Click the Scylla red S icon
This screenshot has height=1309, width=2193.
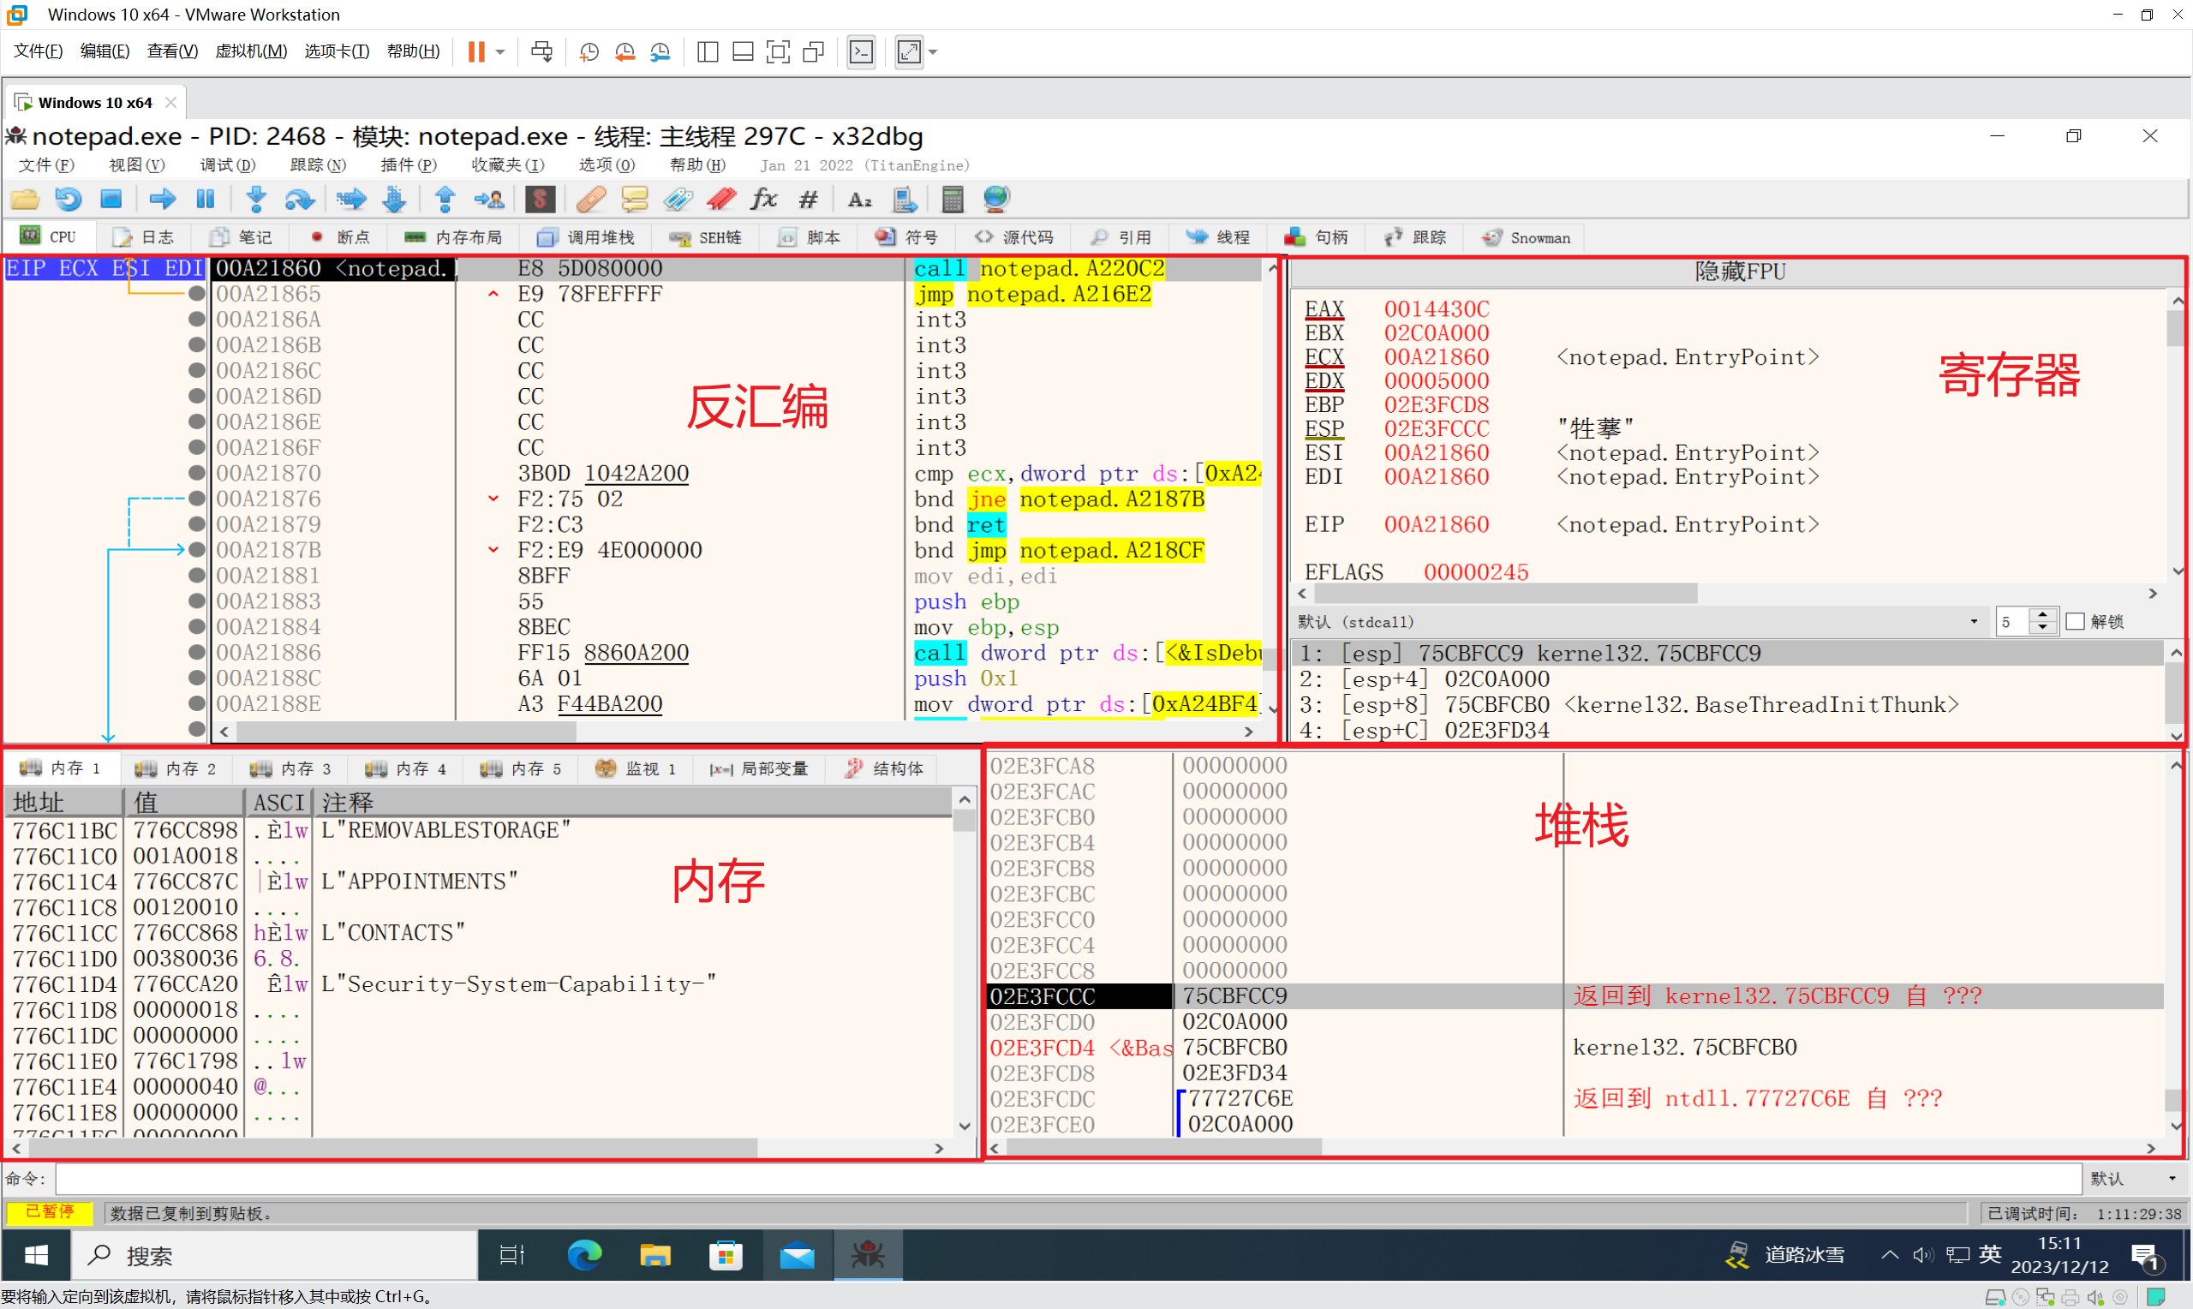pyautogui.click(x=540, y=200)
